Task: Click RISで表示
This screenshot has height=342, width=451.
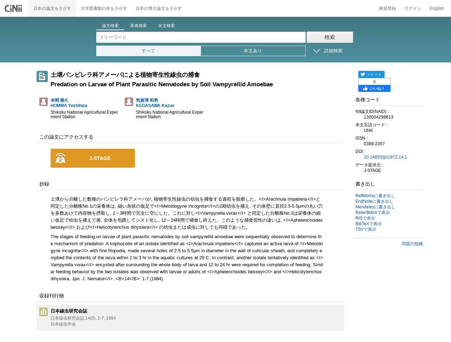Action: pyautogui.click(x=365, y=218)
